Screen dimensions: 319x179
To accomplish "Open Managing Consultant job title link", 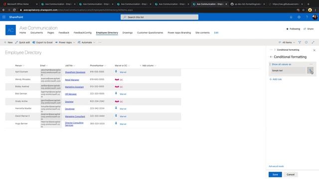I will 75,116.
